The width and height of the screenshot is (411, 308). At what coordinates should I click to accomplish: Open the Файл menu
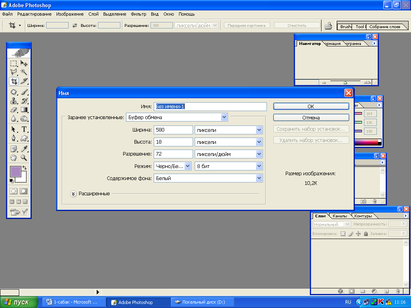click(7, 14)
